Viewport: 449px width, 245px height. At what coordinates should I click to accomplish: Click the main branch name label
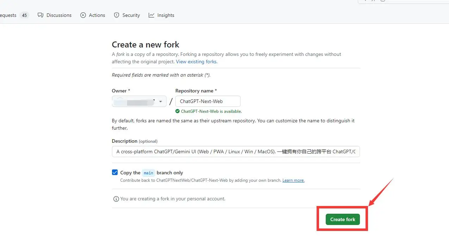tap(148, 173)
